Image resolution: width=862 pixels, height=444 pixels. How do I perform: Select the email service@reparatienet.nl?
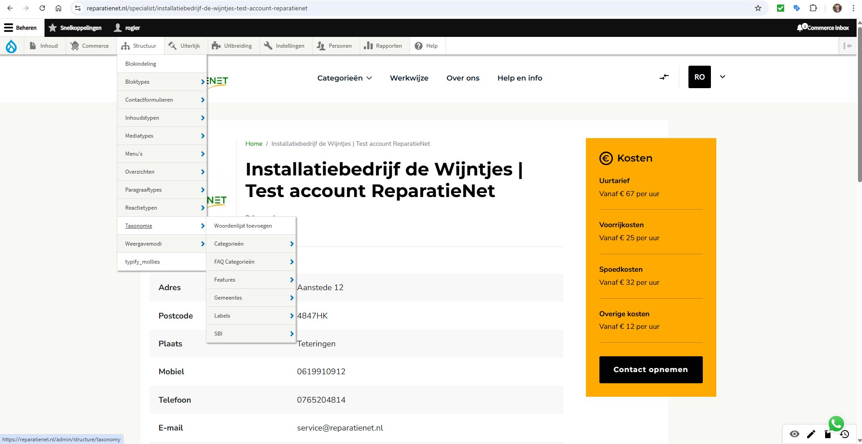pyautogui.click(x=340, y=428)
